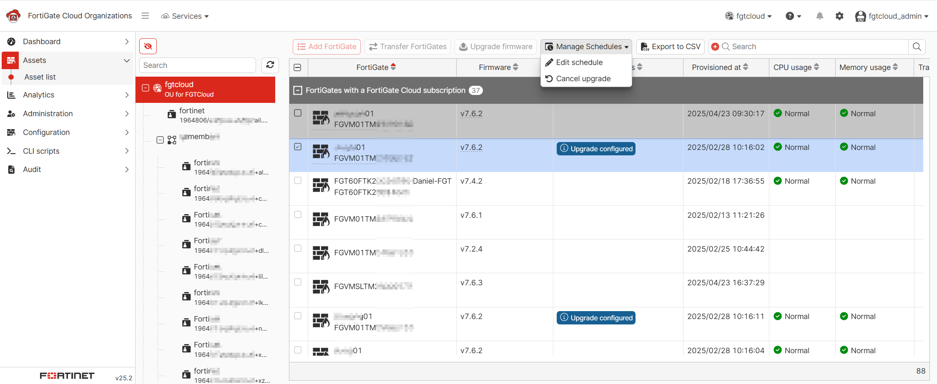937x384 pixels.
Task: Click the fortinet account icon in the tree
Action: [171, 114]
